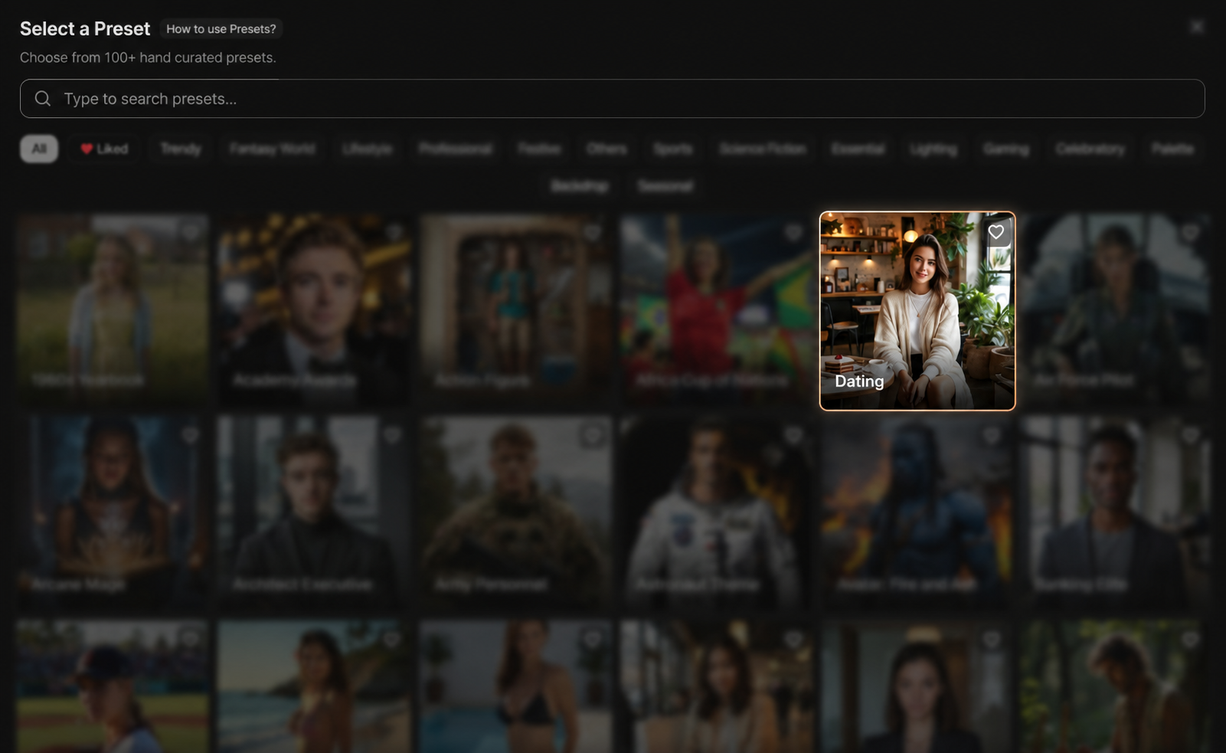Open the Science Fiction category
The width and height of the screenshot is (1226, 753).
(763, 149)
